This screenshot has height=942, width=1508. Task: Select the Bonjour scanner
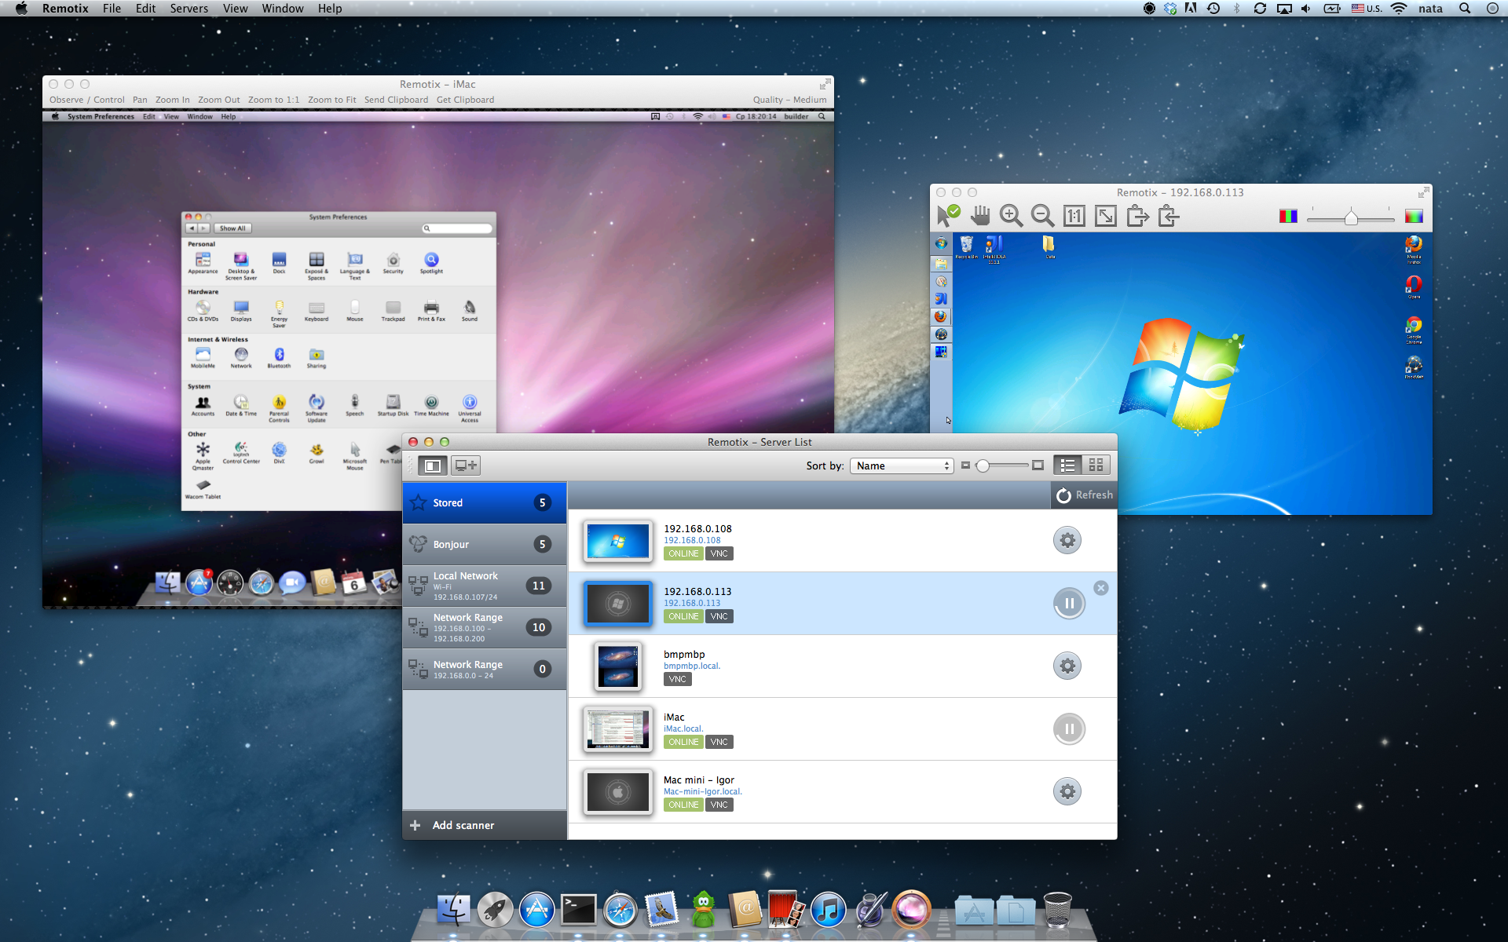[x=485, y=544]
